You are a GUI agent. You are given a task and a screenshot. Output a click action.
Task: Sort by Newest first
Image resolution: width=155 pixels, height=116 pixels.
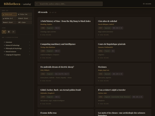pos(9,22)
